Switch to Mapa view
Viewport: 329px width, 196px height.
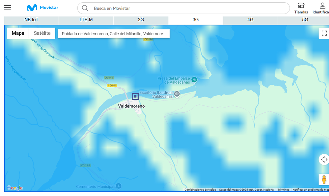[x=18, y=33]
